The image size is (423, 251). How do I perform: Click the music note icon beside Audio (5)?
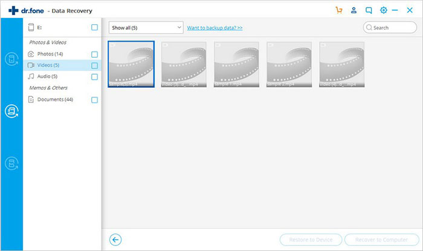click(31, 76)
